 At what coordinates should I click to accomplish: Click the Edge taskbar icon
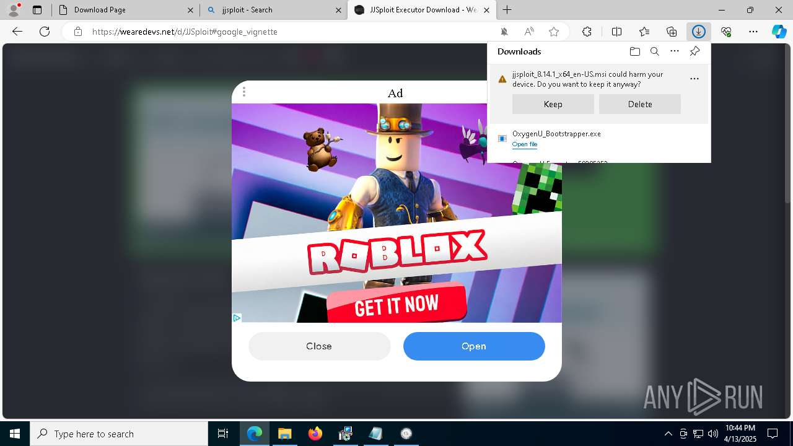pyautogui.click(x=255, y=434)
